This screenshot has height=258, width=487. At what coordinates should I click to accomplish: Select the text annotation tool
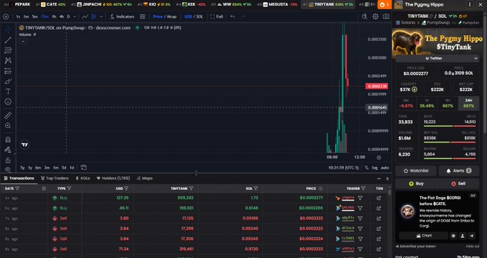click(8, 91)
